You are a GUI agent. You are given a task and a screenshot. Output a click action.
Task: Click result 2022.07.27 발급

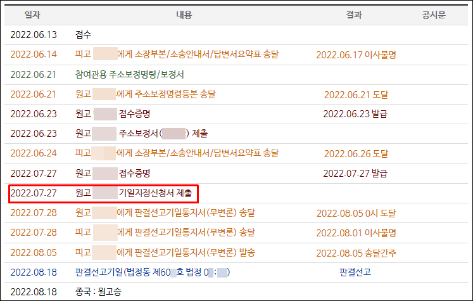click(x=355, y=173)
